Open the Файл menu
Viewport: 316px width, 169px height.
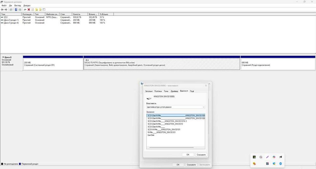tap(4, 5)
